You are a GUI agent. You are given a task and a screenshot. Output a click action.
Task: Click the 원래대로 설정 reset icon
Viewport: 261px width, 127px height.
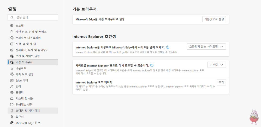pos(12,105)
